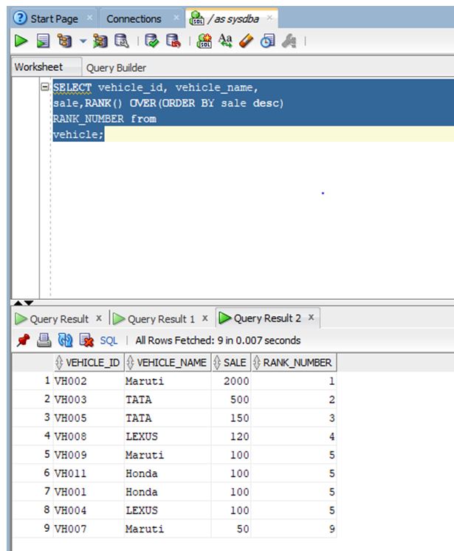
Task: Close the Start Page tab
Action: (x=90, y=18)
